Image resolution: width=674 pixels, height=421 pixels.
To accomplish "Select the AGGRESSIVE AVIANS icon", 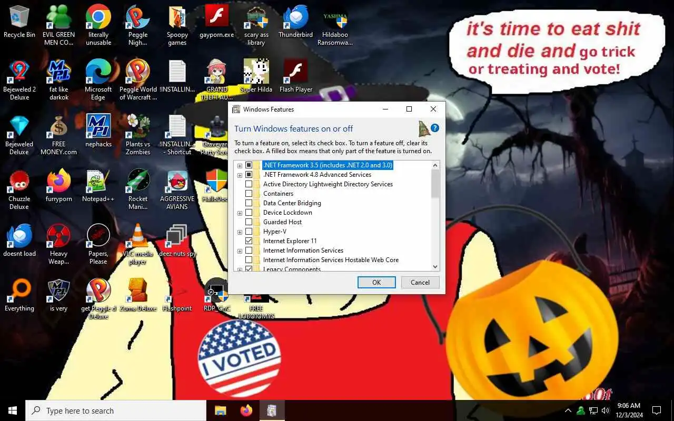I will click(x=177, y=189).
